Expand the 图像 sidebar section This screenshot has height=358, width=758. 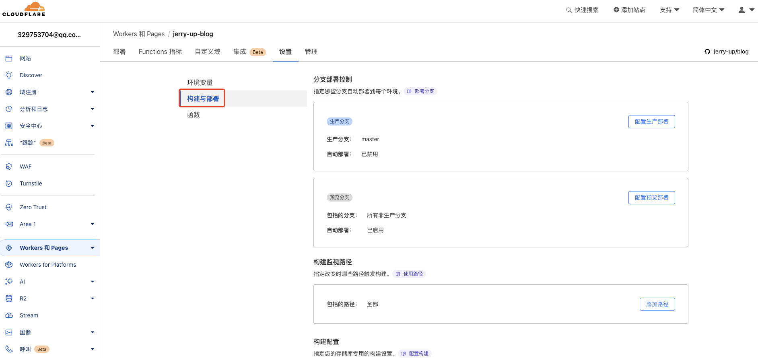93,332
